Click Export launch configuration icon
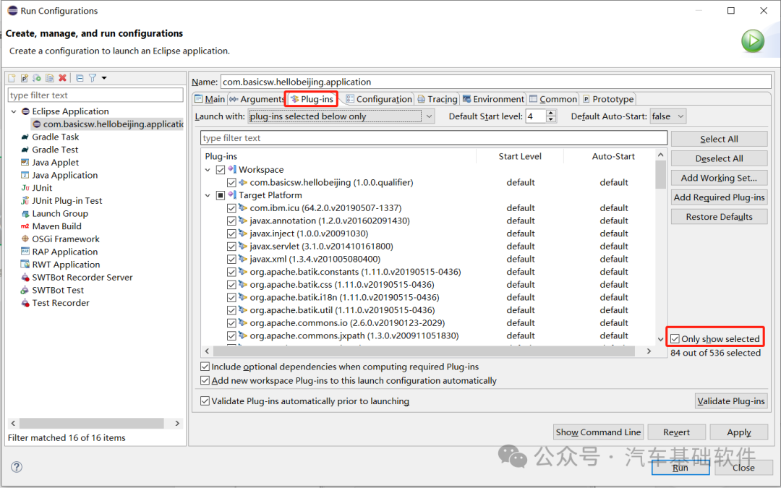781x488 pixels. pyautogui.click(x=37, y=77)
